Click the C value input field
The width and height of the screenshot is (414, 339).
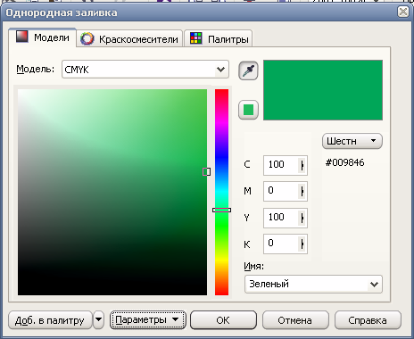pos(281,165)
